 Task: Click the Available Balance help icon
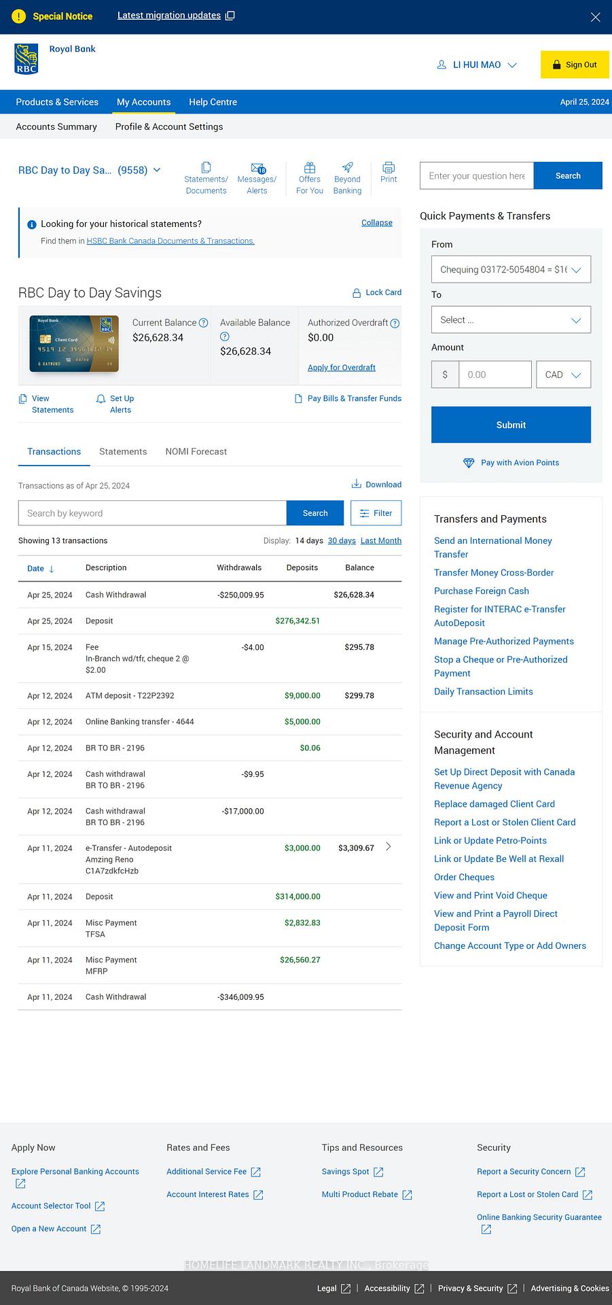click(x=225, y=336)
